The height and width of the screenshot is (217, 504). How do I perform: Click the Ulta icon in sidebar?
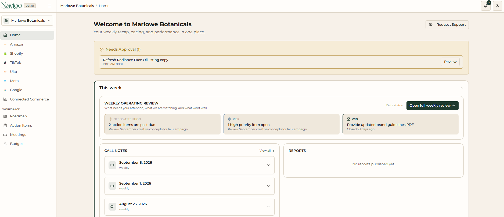pyautogui.click(x=5, y=72)
